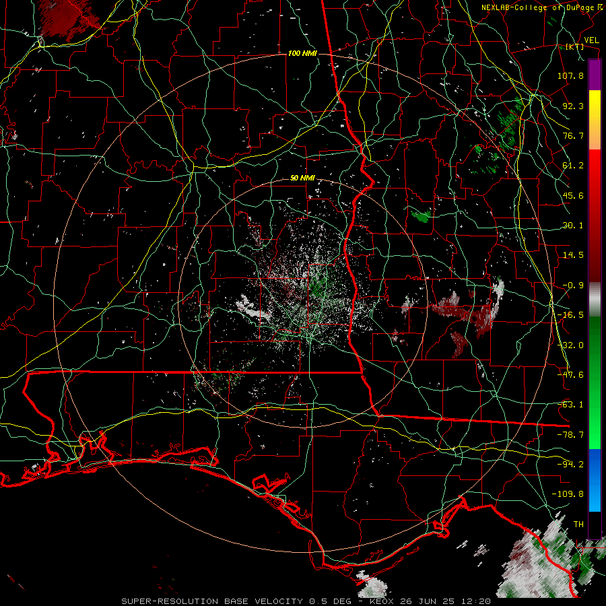
Task: Select the 76.7 legend value
Action: (x=573, y=135)
